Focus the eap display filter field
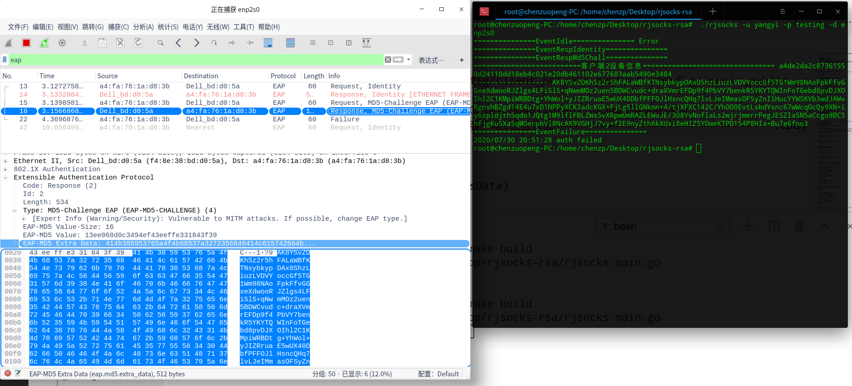Viewport: 852px width, 386px height. coord(196,60)
